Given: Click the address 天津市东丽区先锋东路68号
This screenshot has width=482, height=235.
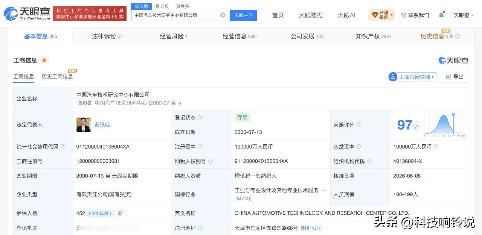Looking at the screenshot, I should click(266, 228).
